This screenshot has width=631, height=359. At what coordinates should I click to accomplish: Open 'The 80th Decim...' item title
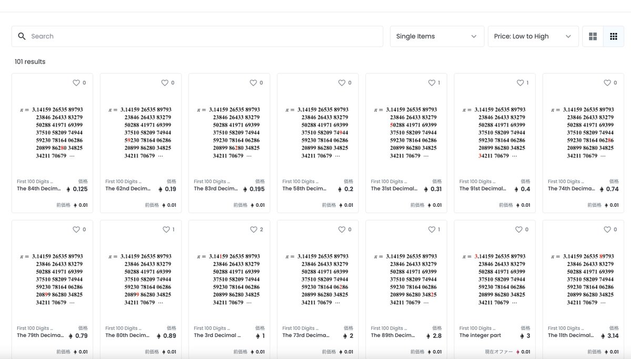(x=128, y=335)
